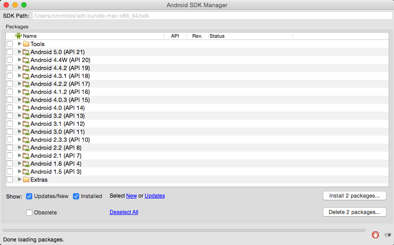Image resolution: width=394 pixels, height=245 pixels.
Task: Expand the Android 4.1.2 (API 16) node
Action: (x=19, y=92)
